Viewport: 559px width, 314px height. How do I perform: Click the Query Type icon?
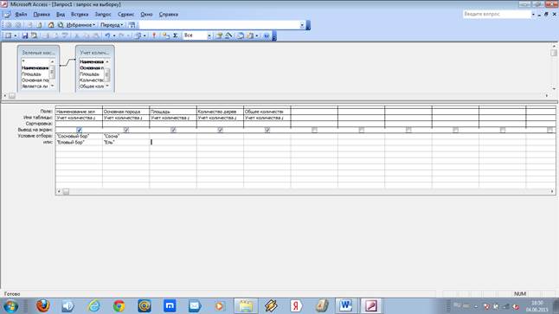pyautogui.click(x=138, y=35)
